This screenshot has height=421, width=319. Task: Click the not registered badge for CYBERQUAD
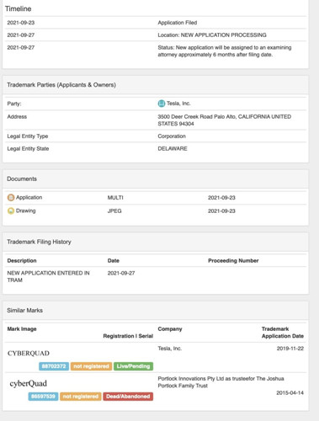coord(91,366)
